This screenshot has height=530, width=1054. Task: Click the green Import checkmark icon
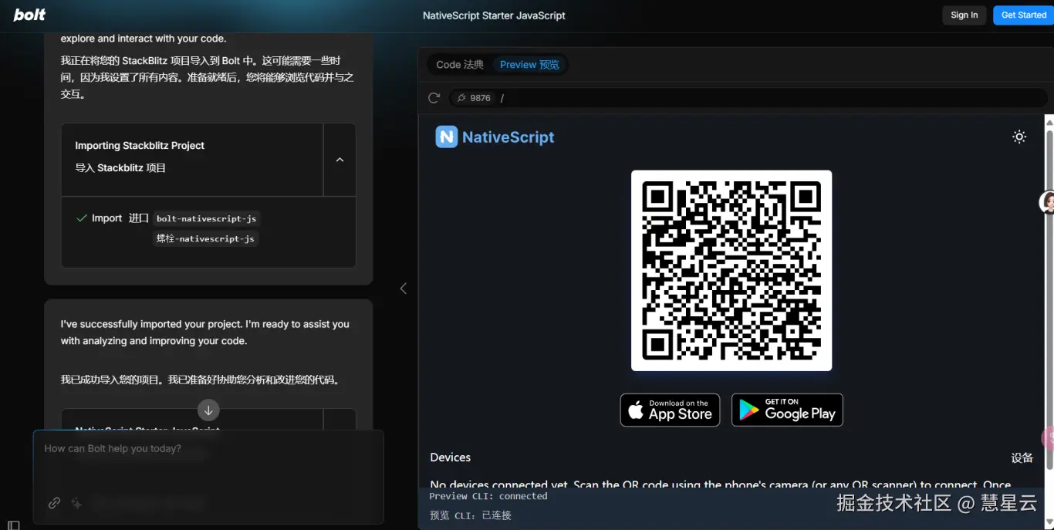[81, 218]
